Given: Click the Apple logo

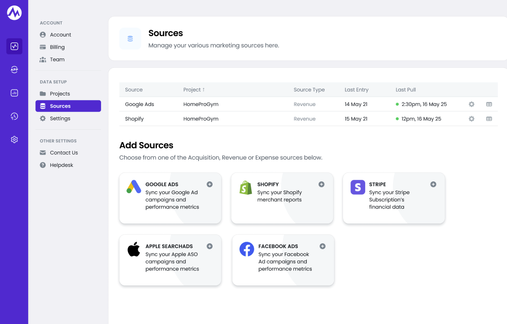Looking at the screenshot, I should click(133, 249).
